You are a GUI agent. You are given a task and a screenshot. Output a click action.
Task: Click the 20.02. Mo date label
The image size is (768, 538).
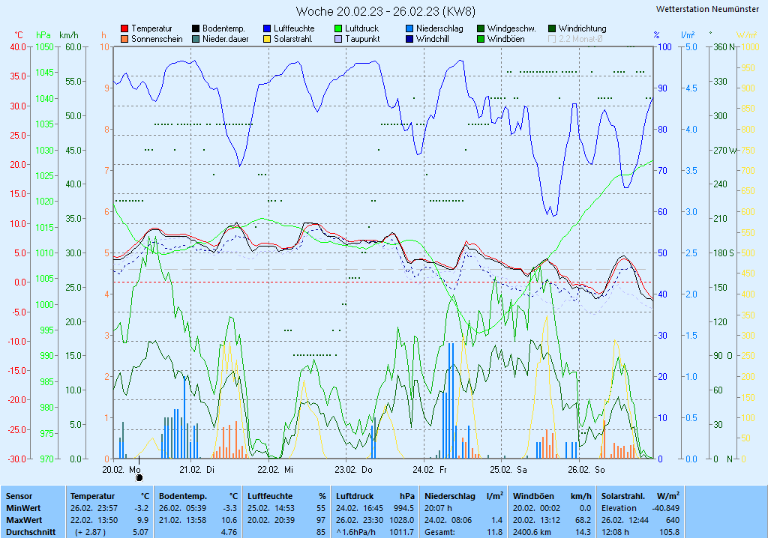point(121,470)
